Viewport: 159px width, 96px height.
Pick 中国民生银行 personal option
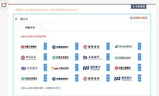click(127, 57)
